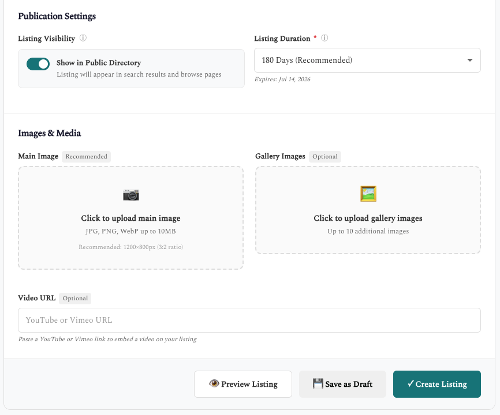Viewport: 500px width, 415px height.
Task: Click the Recommended badge near Main Image
Action: click(x=86, y=156)
